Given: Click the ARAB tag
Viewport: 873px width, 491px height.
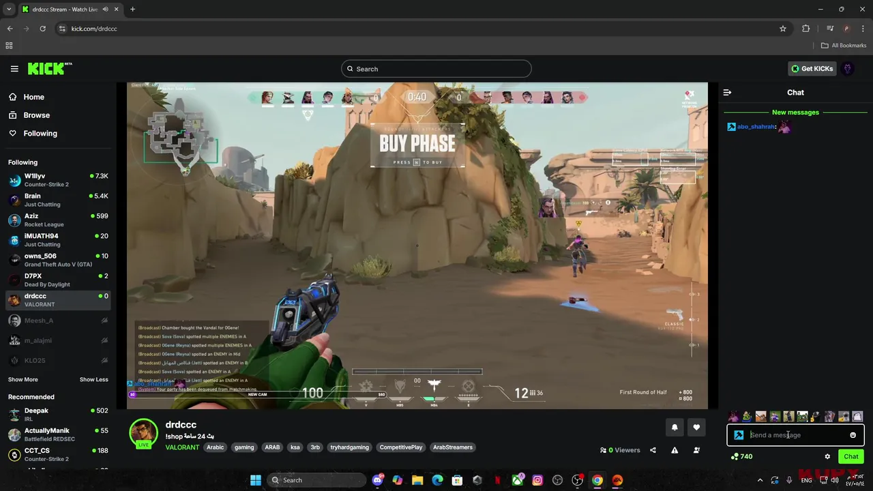Looking at the screenshot, I should pos(272,447).
